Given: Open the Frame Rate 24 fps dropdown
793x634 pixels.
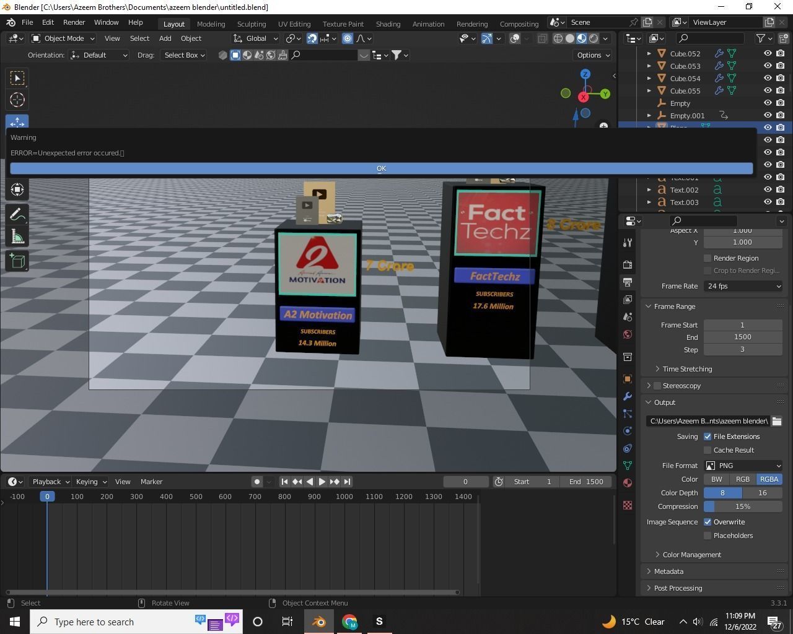Looking at the screenshot, I should [x=743, y=286].
